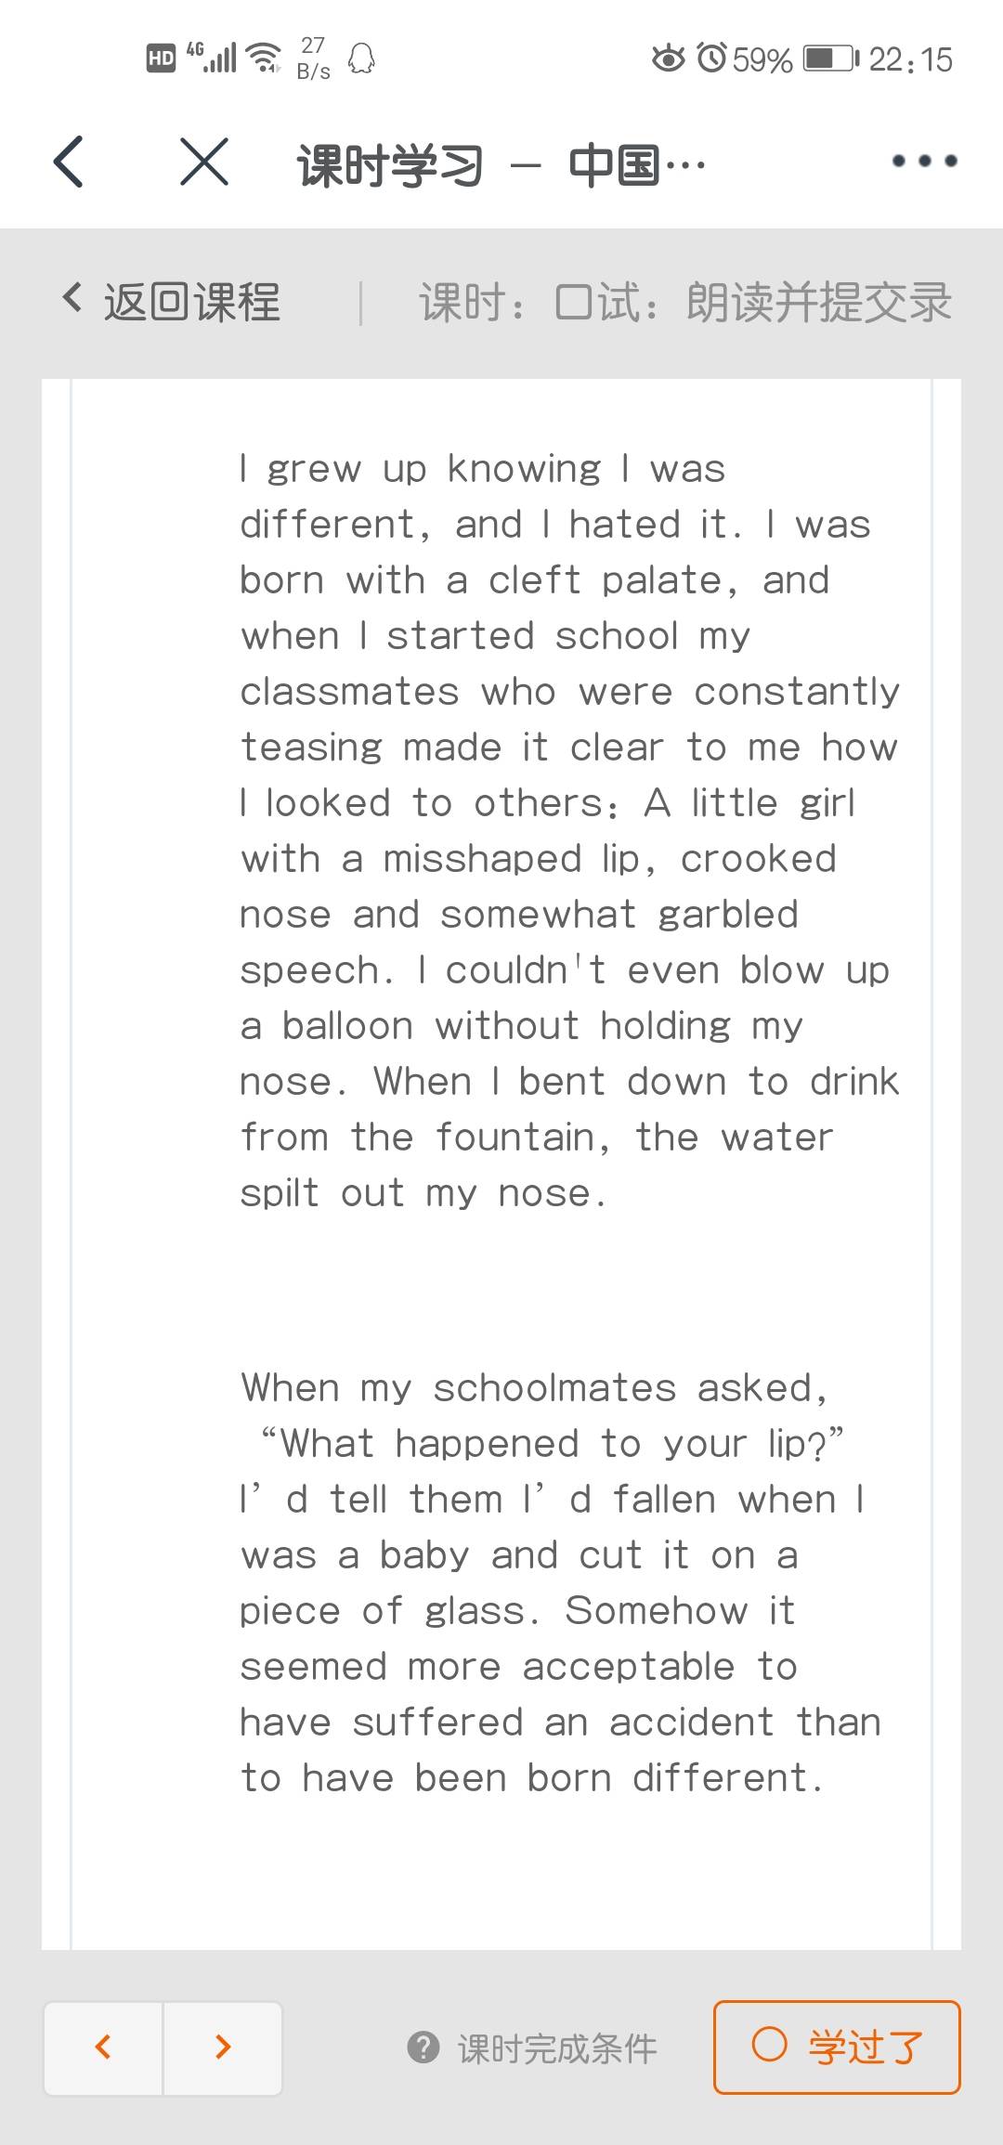Go to the previous lesson arrow
Image resolution: width=1003 pixels, height=2145 pixels.
tap(104, 2047)
